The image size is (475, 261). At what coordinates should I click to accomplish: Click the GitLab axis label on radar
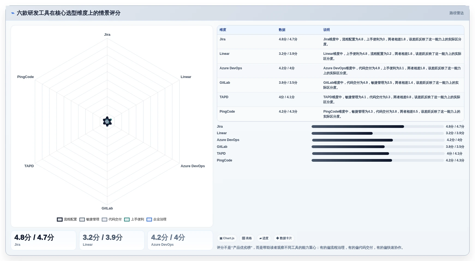[107, 208]
